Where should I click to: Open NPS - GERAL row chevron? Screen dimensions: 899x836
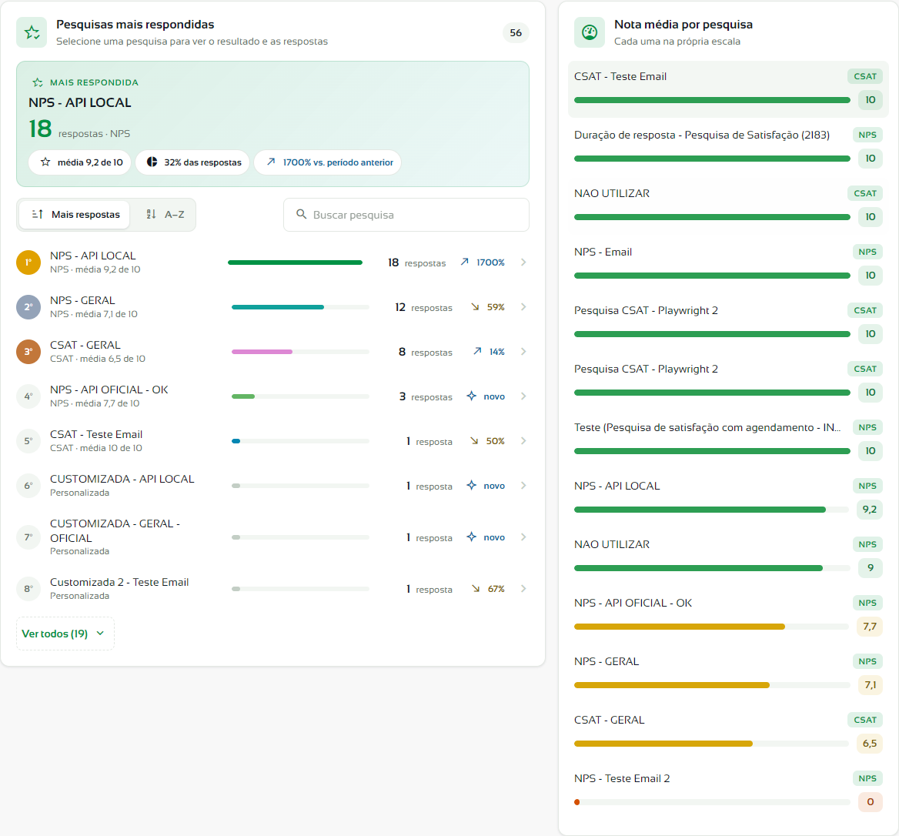523,307
